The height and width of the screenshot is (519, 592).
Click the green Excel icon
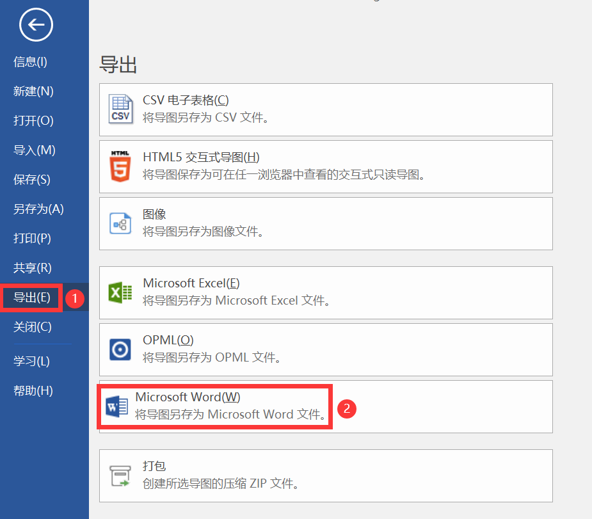120,292
